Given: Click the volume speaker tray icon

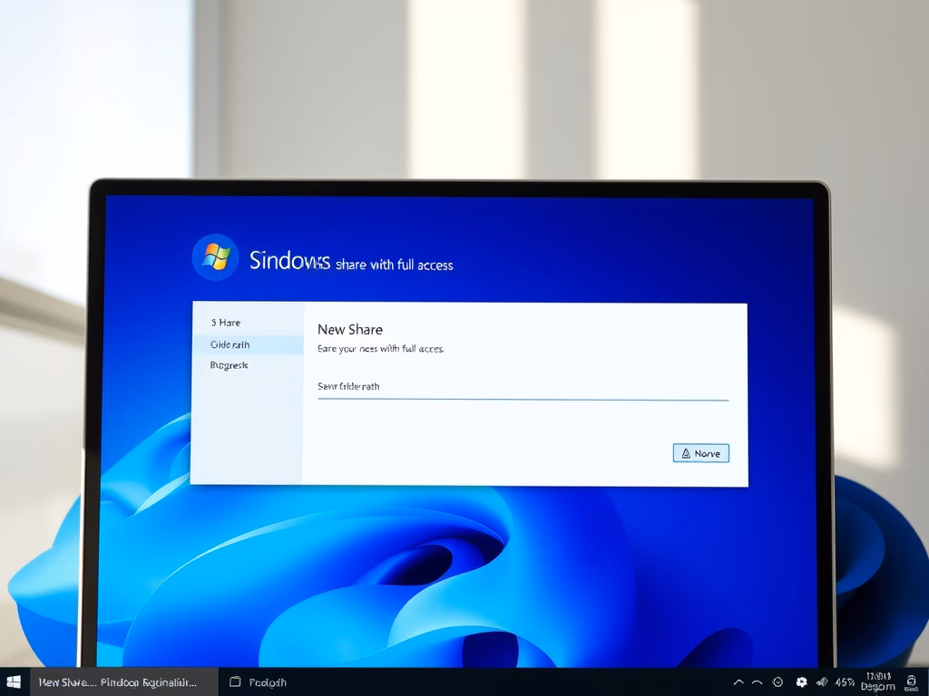Looking at the screenshot, I should tap(821, 682).
